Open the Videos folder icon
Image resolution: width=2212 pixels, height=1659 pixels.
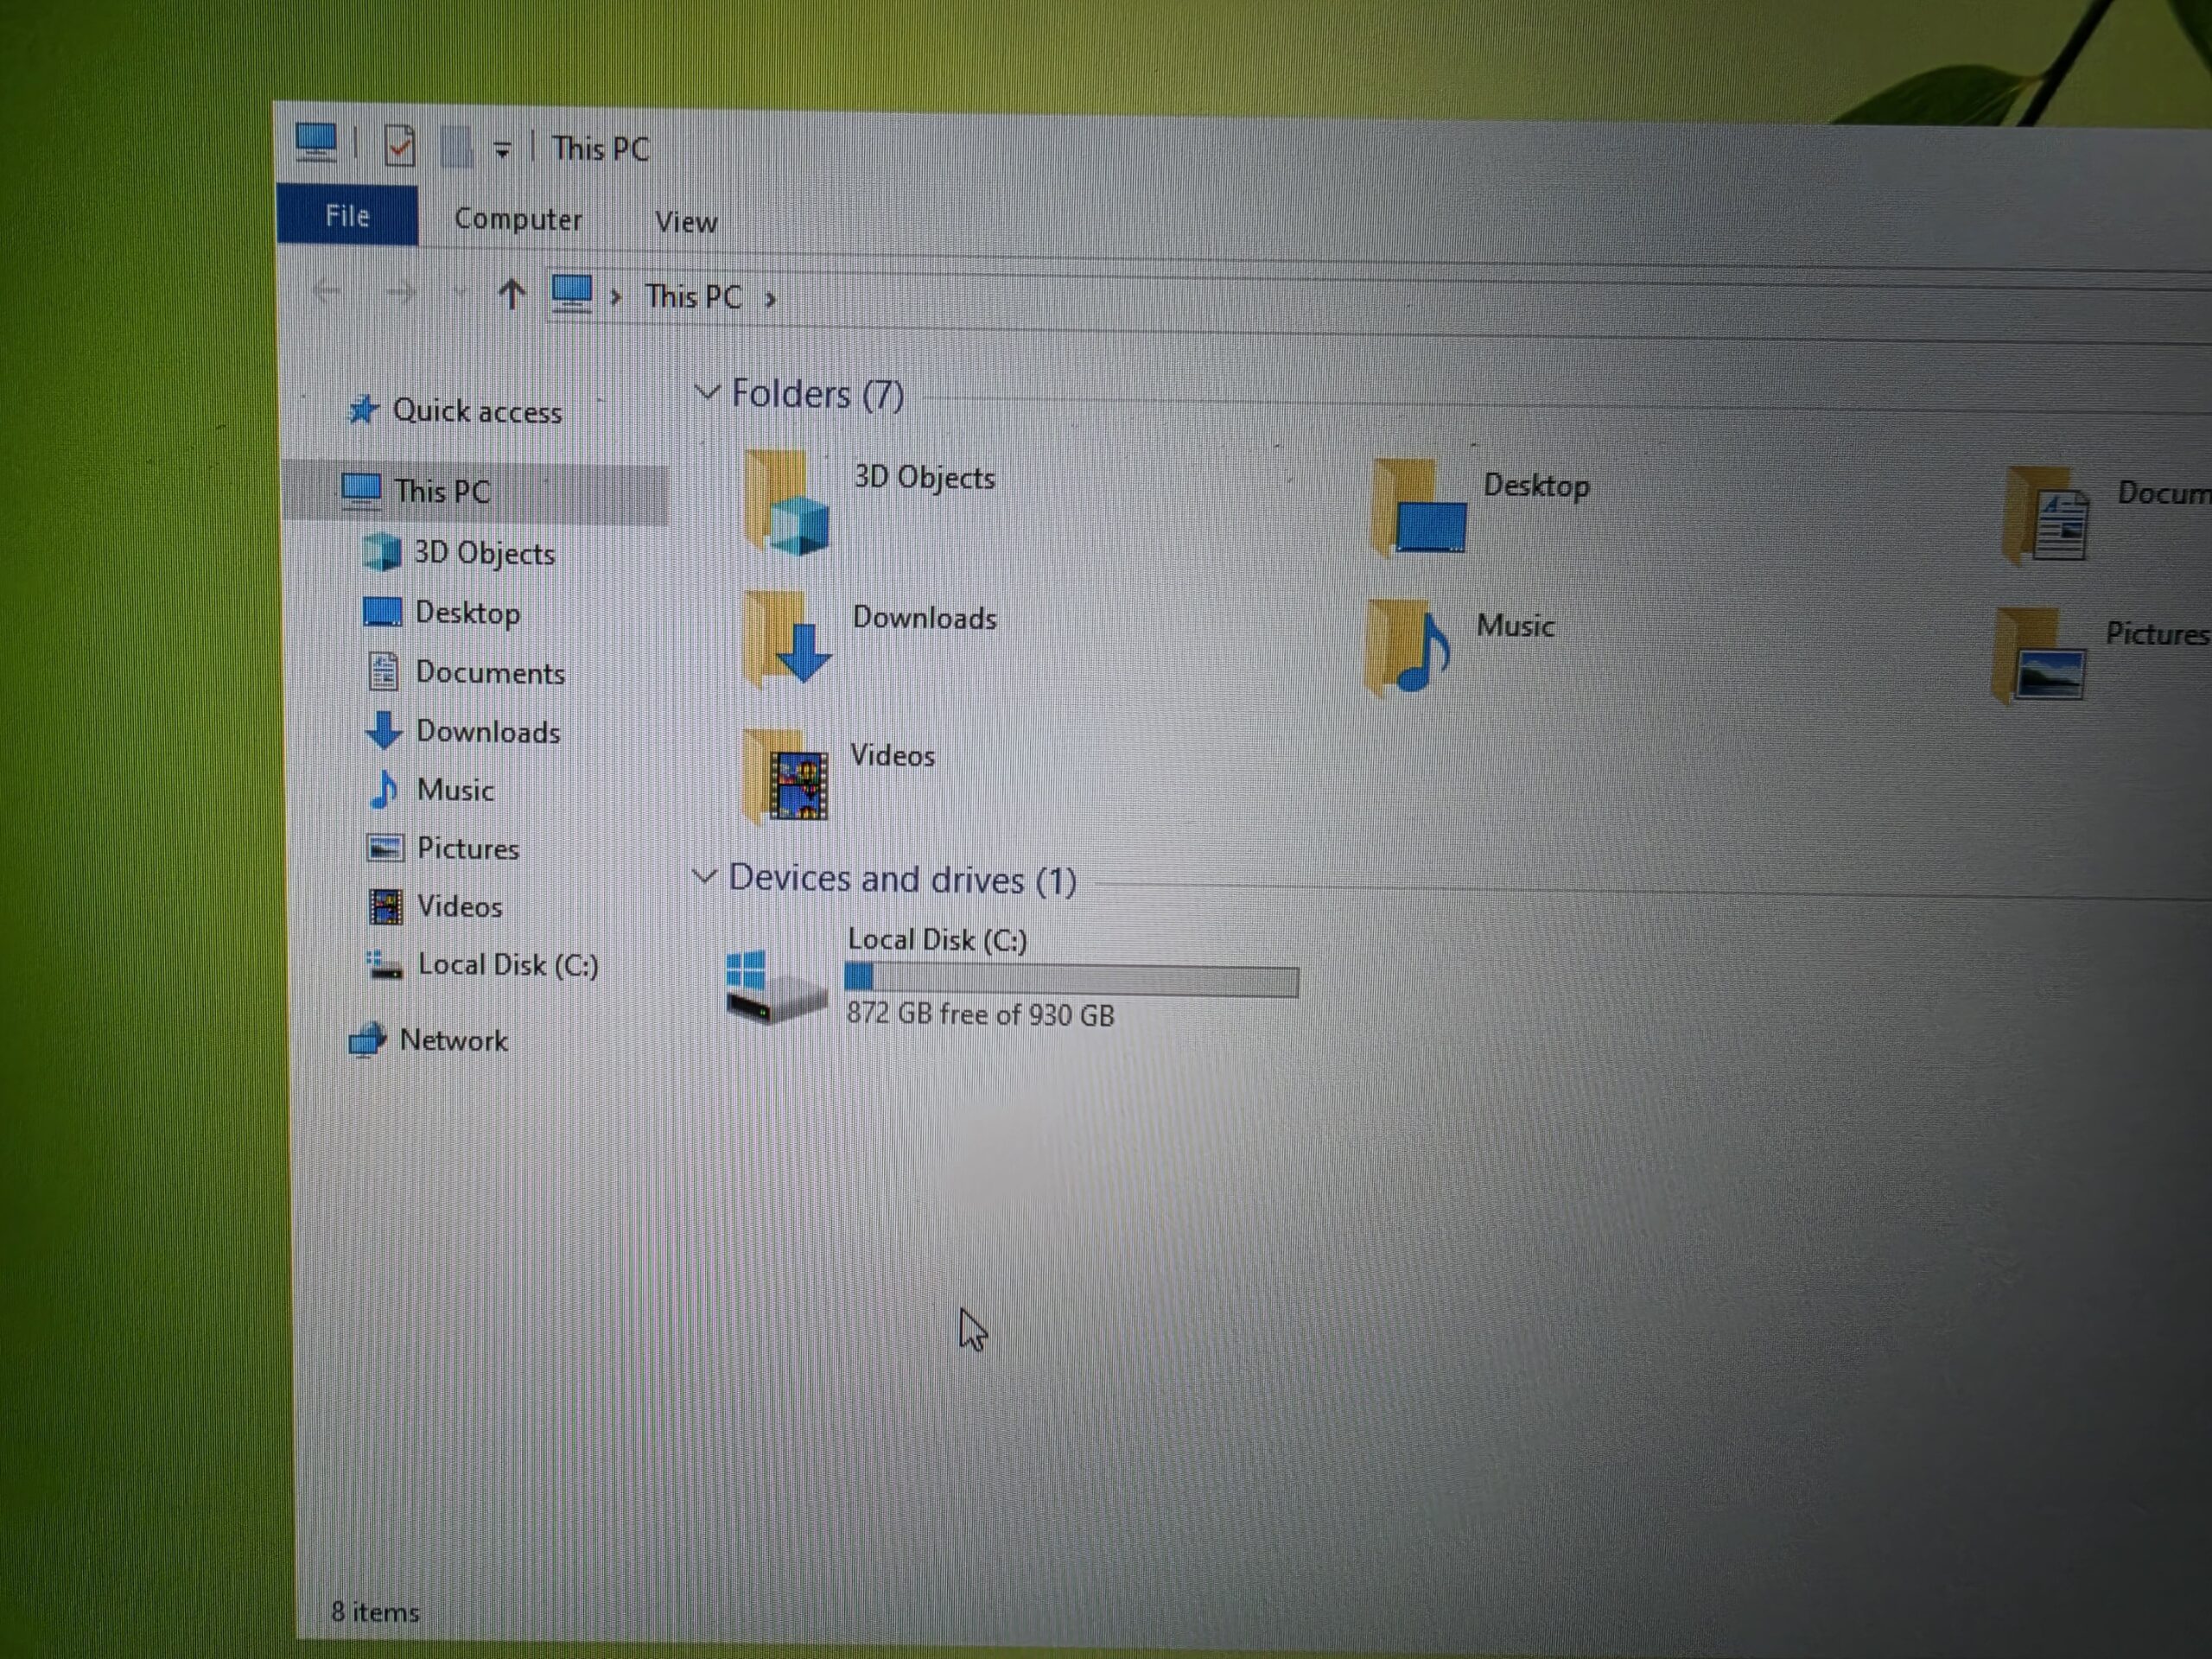(x=786, y=777)
